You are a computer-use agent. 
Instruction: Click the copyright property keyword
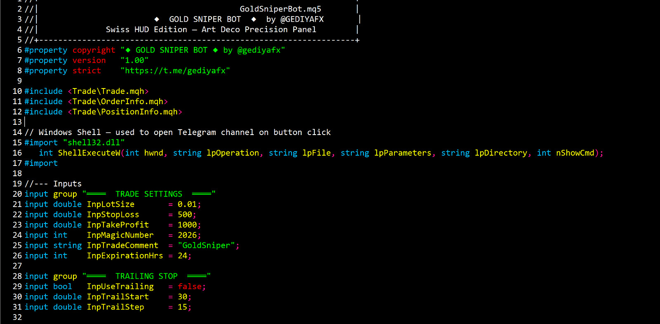tap(94, 50)
